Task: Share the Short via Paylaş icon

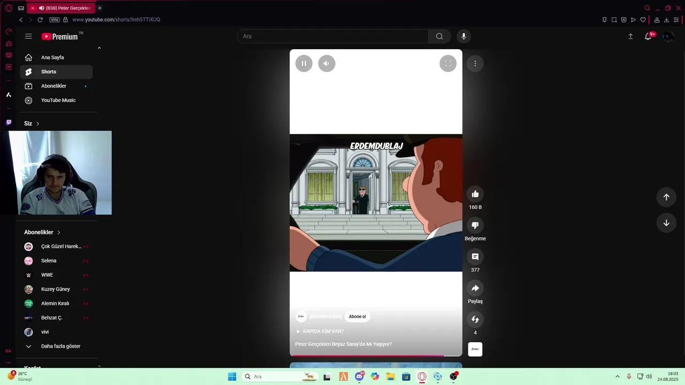Action: (x=475, y=288)
